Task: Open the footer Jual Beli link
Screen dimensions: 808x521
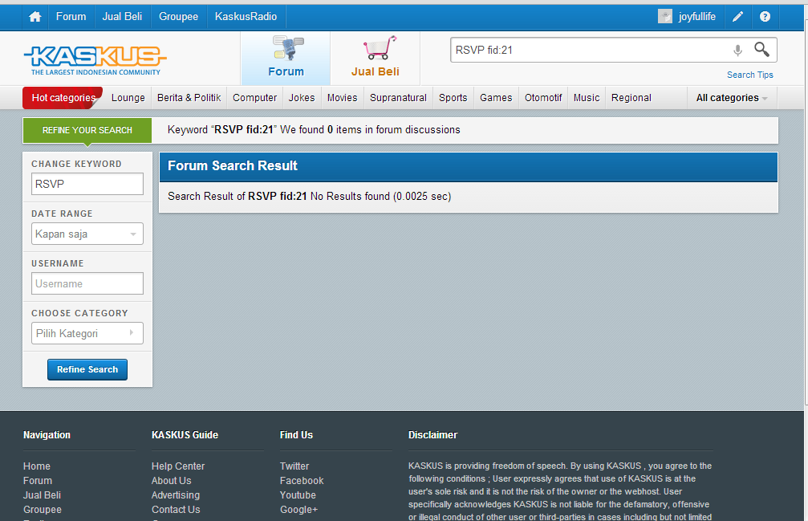Action: pyautogui.click(x=42, y=495)
